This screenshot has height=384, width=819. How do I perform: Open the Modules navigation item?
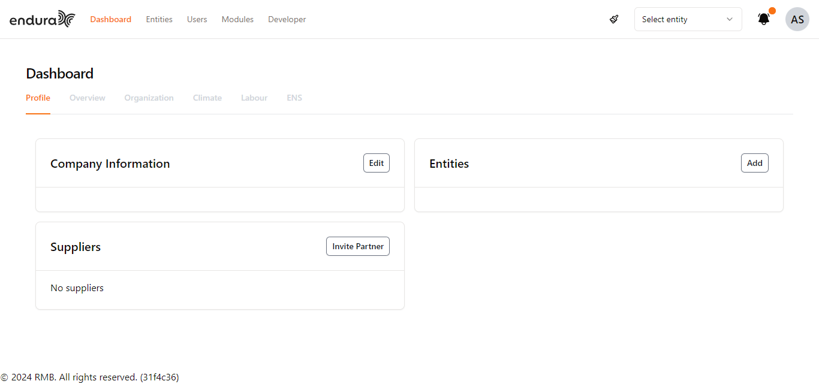click(x=237, y=19)
